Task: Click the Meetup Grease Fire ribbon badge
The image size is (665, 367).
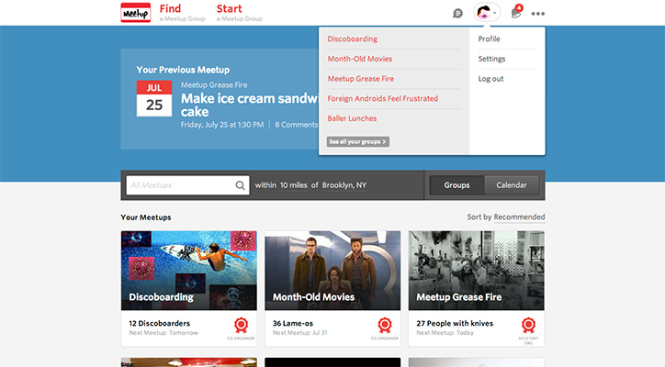Action: [528, 326]
